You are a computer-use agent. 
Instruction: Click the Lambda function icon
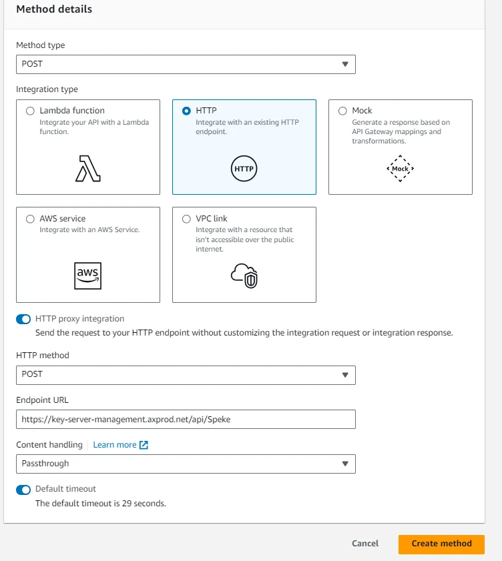click(88, 169)
